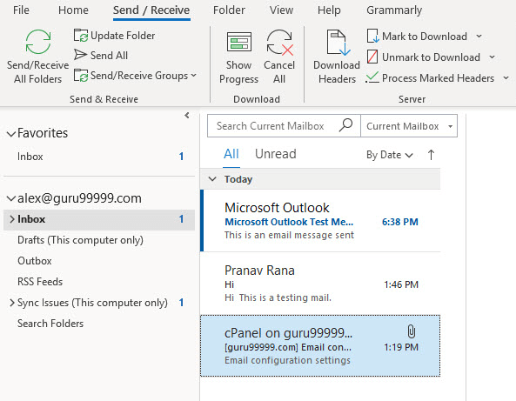Image resolution: width=516 pixels, height=401 pixels.
Task: Click the Send/Receive All Folders icon
Action: [38, 42]
